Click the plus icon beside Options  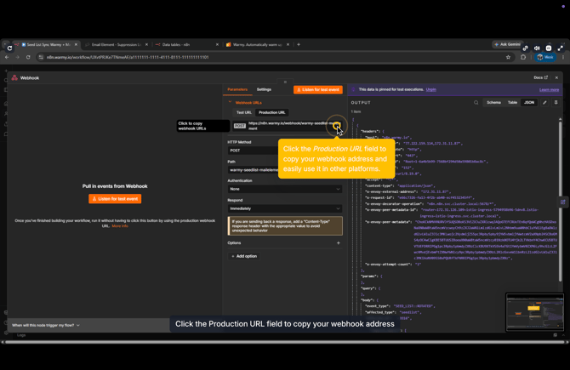[x=339, y=242]
